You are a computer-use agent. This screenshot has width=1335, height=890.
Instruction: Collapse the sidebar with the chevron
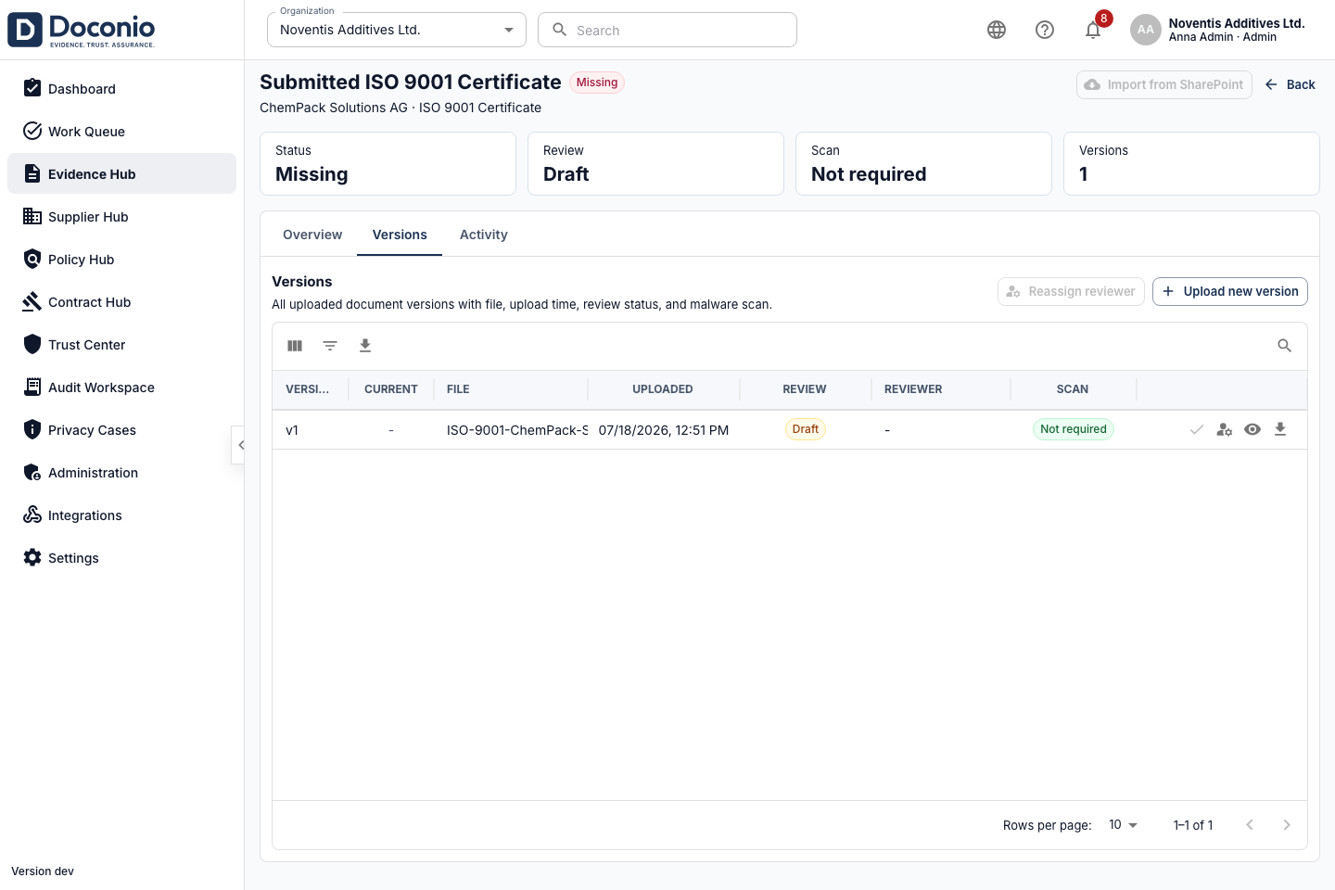tap(240, 445)
